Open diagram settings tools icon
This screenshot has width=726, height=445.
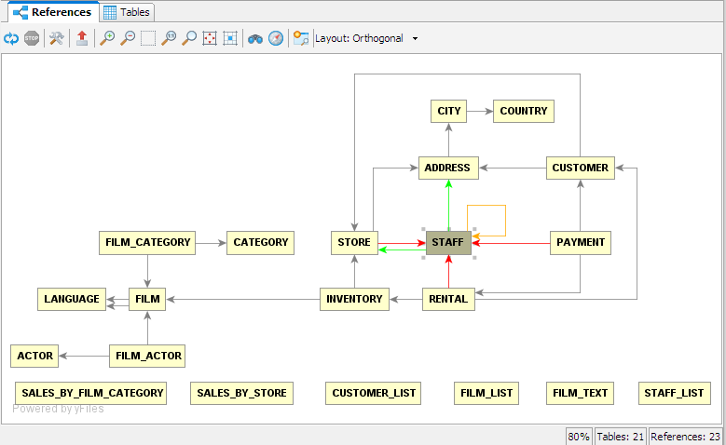pos(57,39)
